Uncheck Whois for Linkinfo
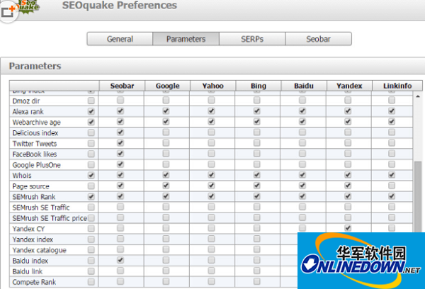The image size is (425, 289). [392, 175]
